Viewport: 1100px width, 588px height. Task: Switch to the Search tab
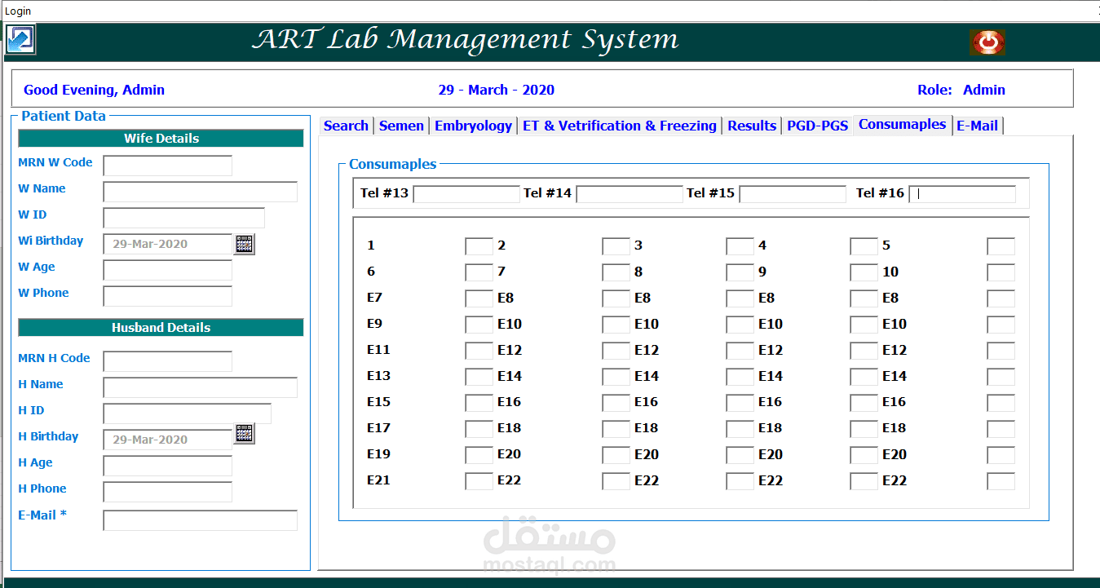(x=346, y=126)
